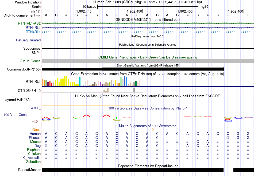254x176 pixels.
Task: Select the Mouse alignment row label
Action: coord(35,142)
